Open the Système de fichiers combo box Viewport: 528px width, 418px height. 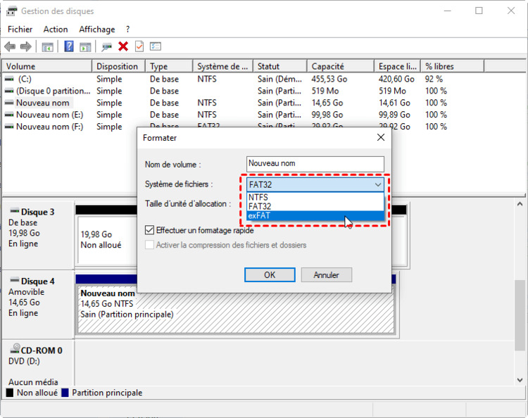click(315, 184)
